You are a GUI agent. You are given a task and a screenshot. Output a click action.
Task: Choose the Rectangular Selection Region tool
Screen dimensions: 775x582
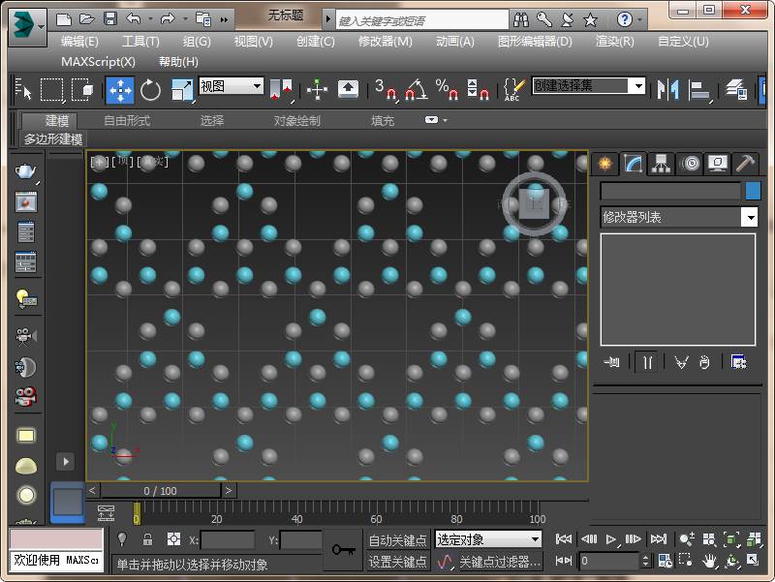[51, 90]
